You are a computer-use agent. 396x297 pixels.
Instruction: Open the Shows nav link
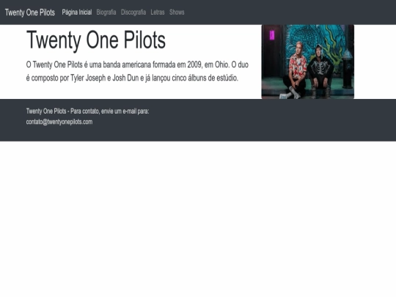coord(177,12)
